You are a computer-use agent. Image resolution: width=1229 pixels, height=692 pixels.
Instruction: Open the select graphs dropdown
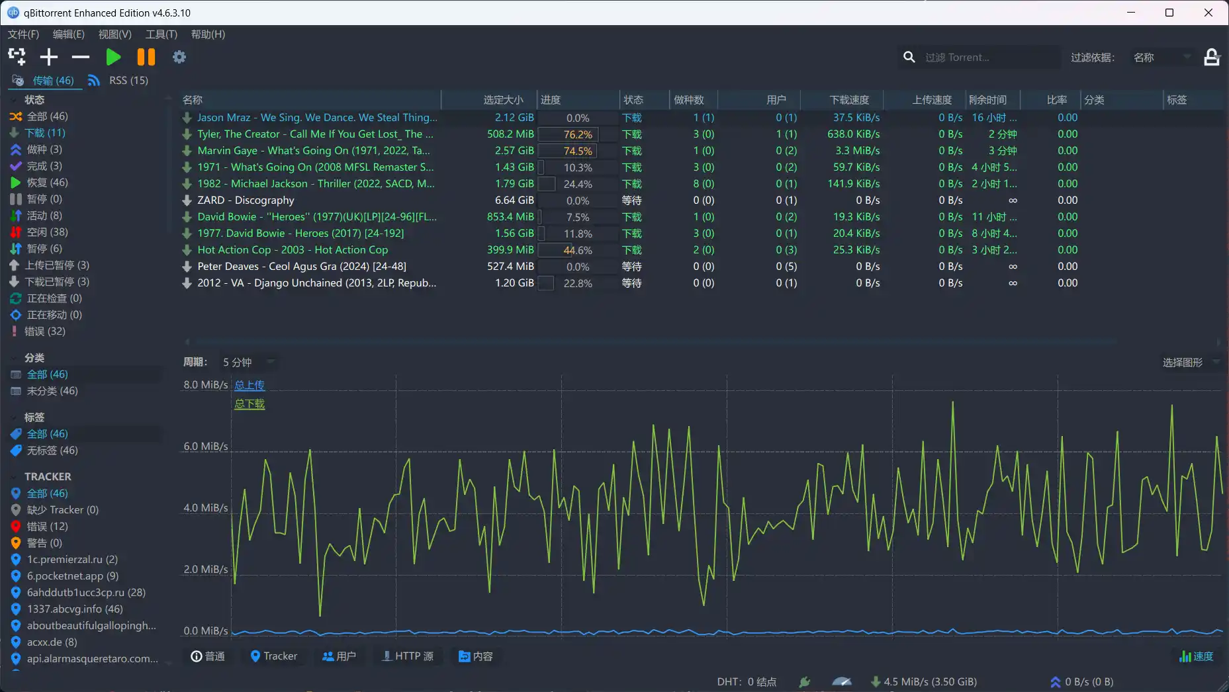[1191, 363]
